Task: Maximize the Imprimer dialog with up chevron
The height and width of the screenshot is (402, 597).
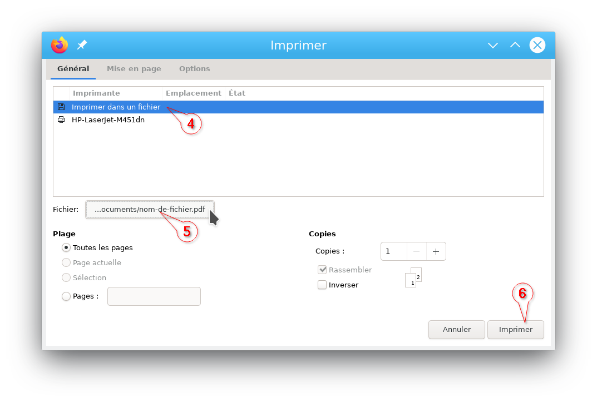Action: [515, 45]
